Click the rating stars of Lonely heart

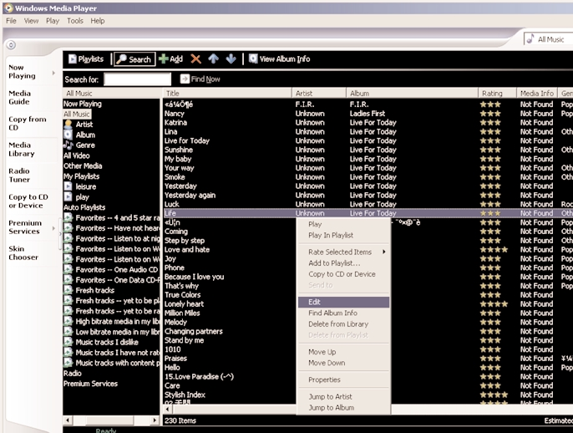tap(494, 304)
